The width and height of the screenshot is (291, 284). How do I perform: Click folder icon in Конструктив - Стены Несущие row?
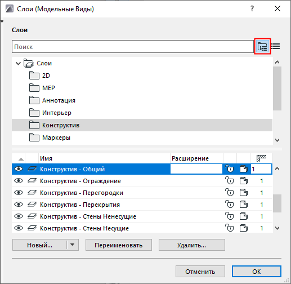244,228
